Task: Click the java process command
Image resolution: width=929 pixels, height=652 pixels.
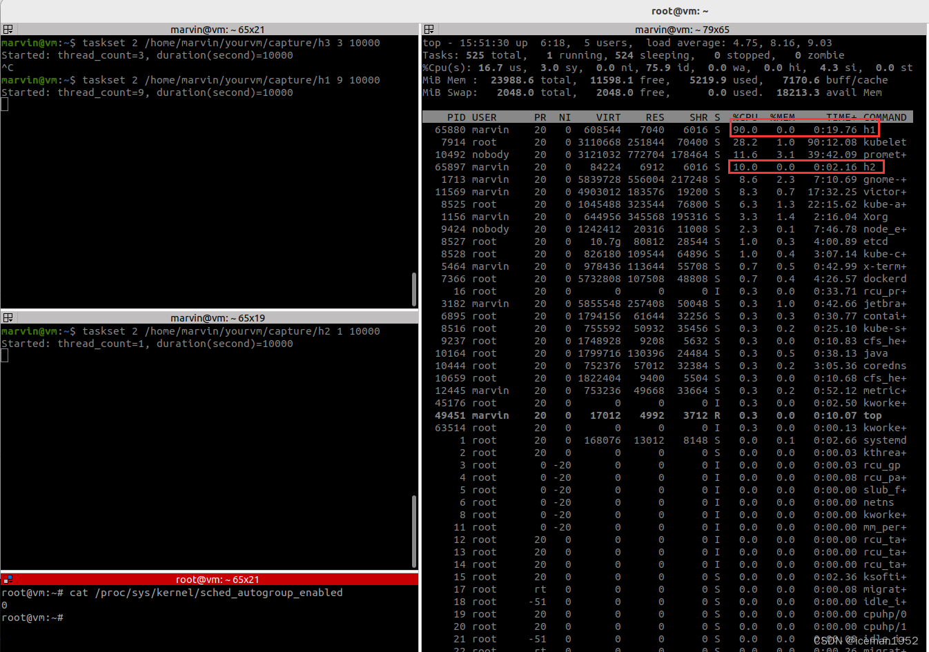Action: [876, 353]
